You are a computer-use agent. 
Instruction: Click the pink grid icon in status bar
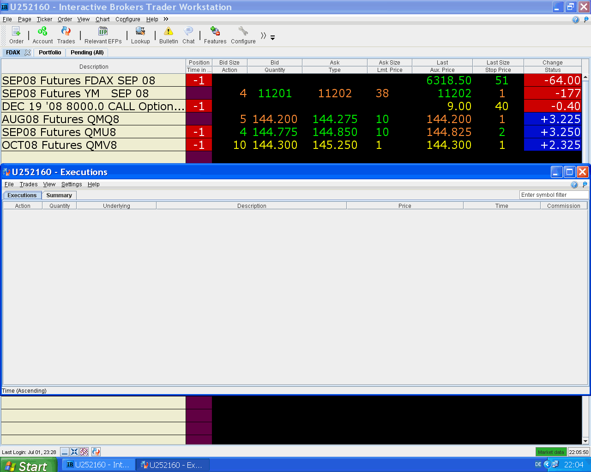click(84, 452)
